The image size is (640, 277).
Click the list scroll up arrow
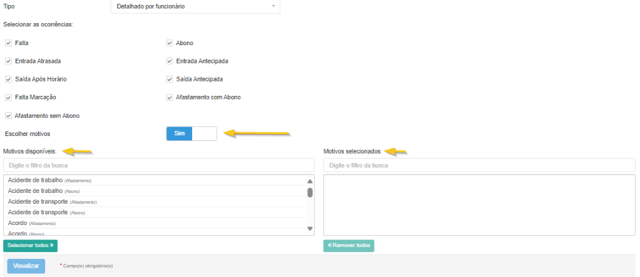pyautogui.click(x=310, y=181)
